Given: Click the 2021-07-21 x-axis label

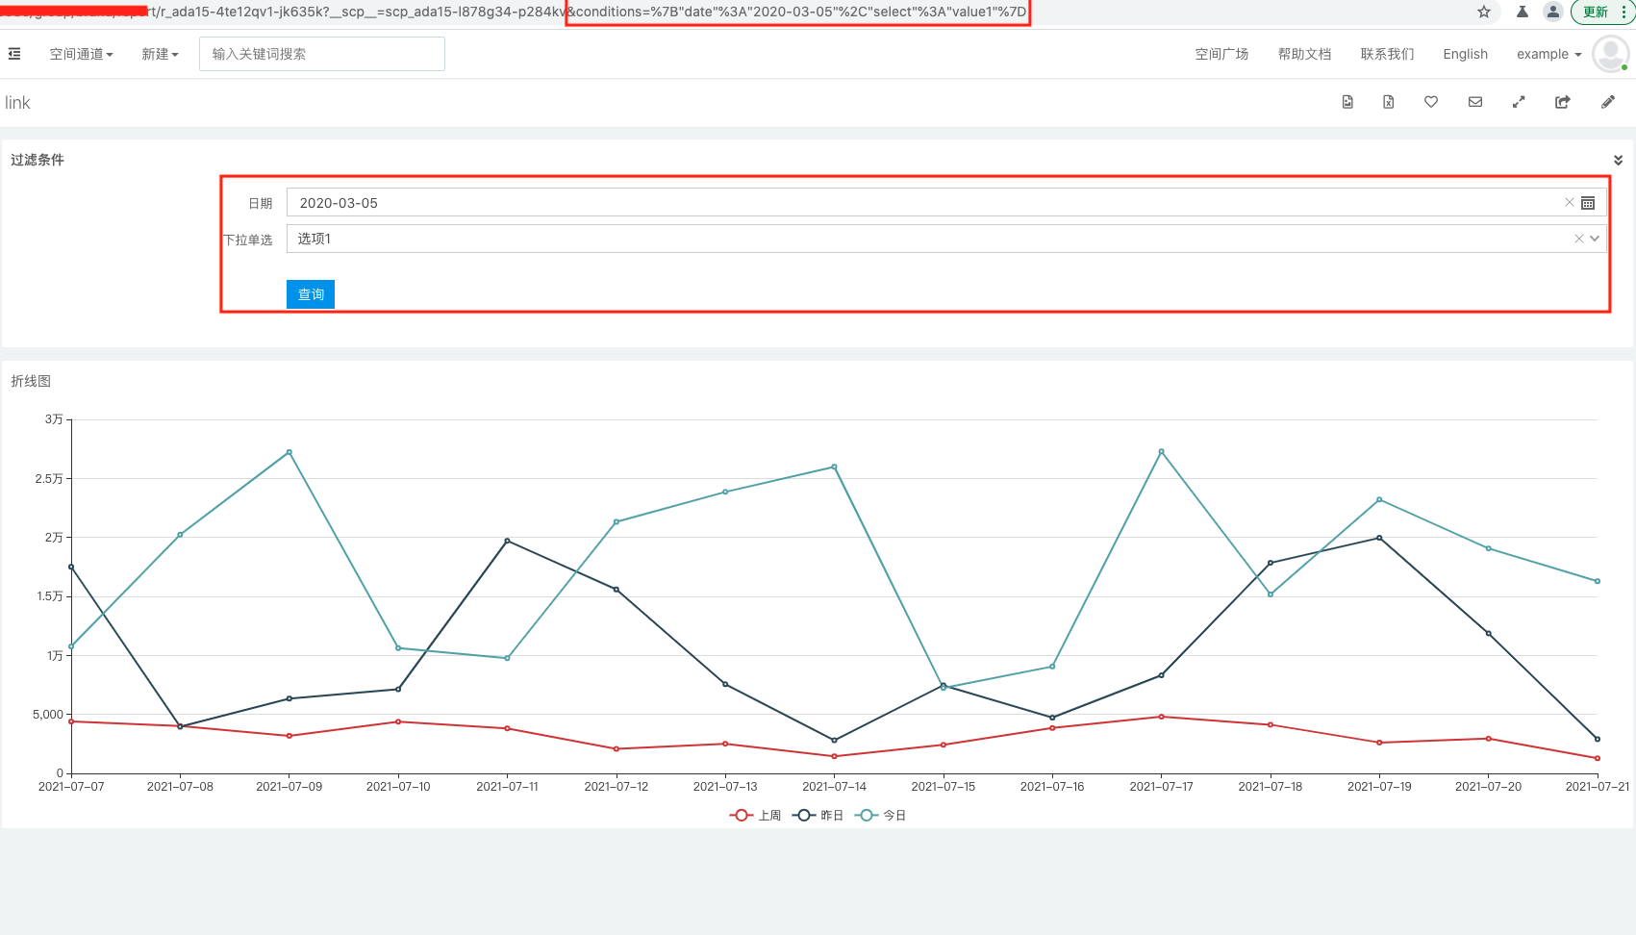Looking at the screenshot, I should click(x=1598, y=787).
